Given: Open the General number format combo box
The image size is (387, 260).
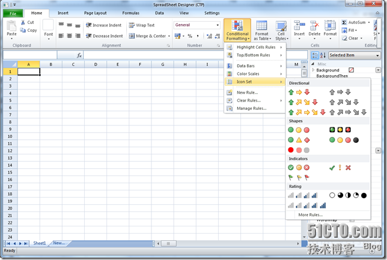Looking at the screenshot, I should point(197,25).
